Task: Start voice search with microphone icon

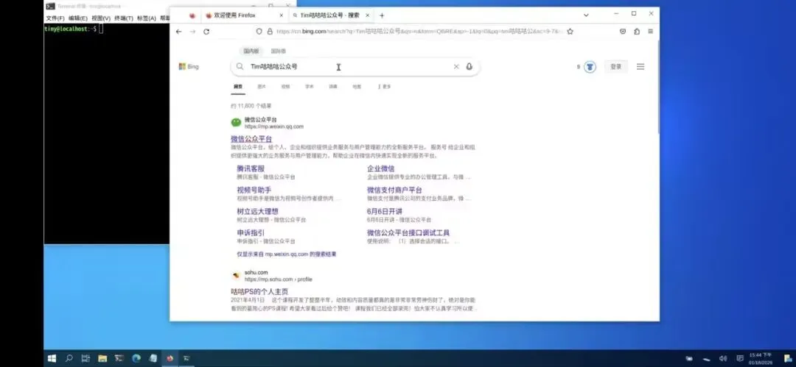Action: click(469, 66)
